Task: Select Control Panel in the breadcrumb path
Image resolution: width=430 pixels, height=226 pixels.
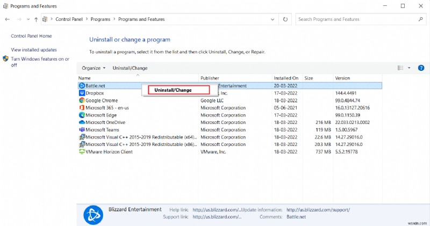Action: click(x=69, y=19)
